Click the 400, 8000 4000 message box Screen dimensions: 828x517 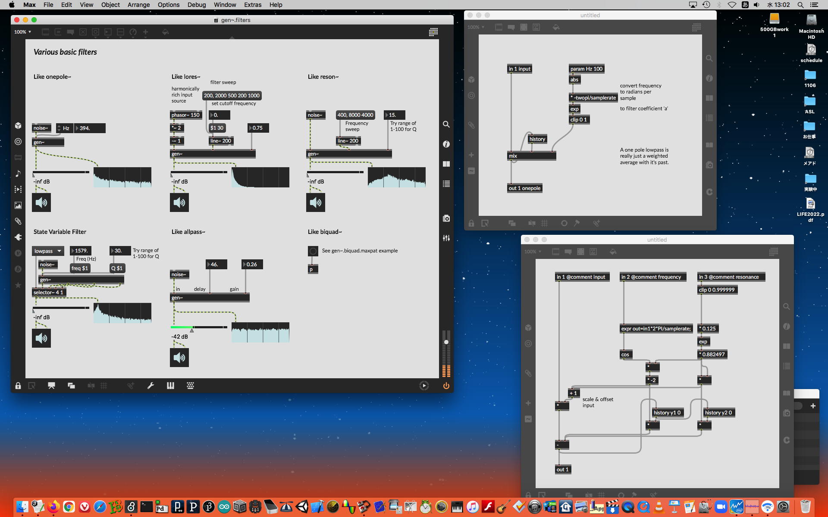355,115
